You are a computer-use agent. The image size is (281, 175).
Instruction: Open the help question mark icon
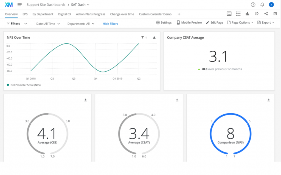pos(253,5)
